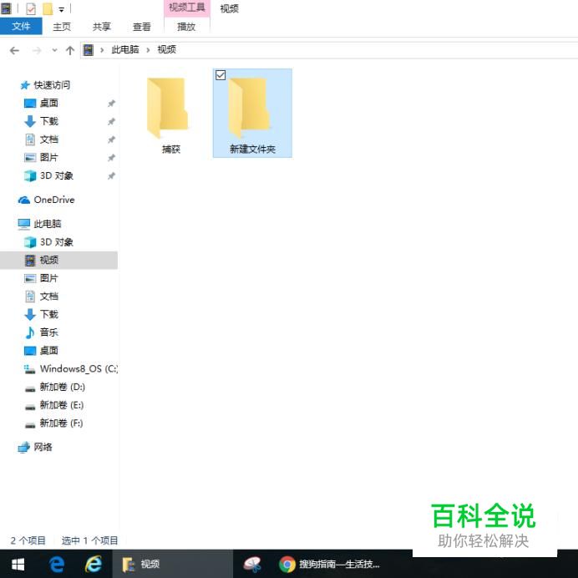Screen dimensions: 578x578
Task: Open 3D 对象 under 此电脑
Action: (57, 242)
